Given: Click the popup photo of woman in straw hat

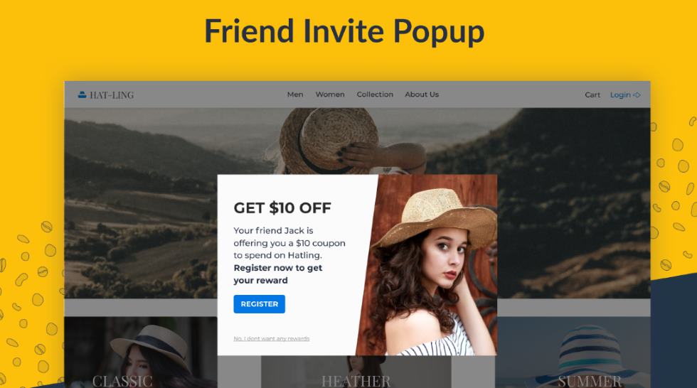Looking at the screenshot, I should point(427,265).
